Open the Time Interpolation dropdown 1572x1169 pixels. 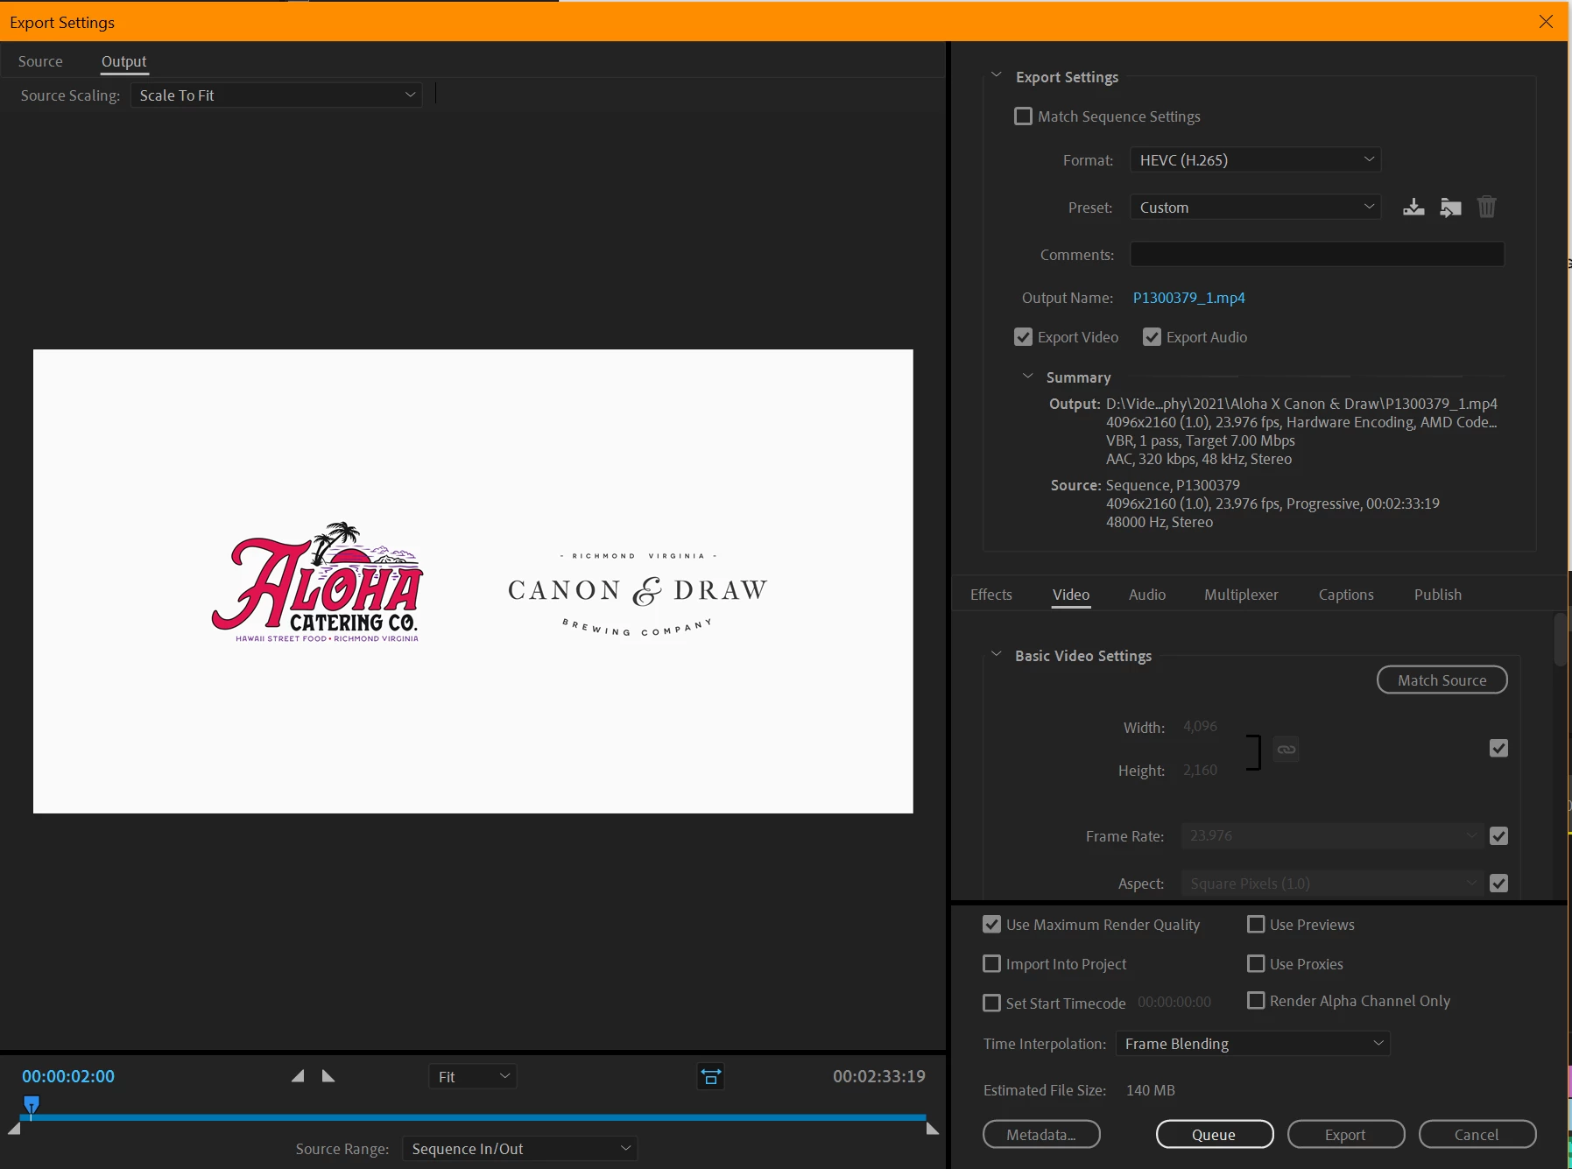click(1253, 1044)
